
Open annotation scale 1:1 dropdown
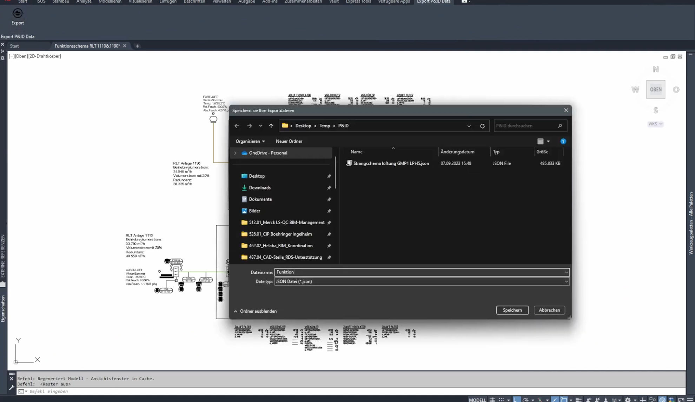click(x=616, y=399)
